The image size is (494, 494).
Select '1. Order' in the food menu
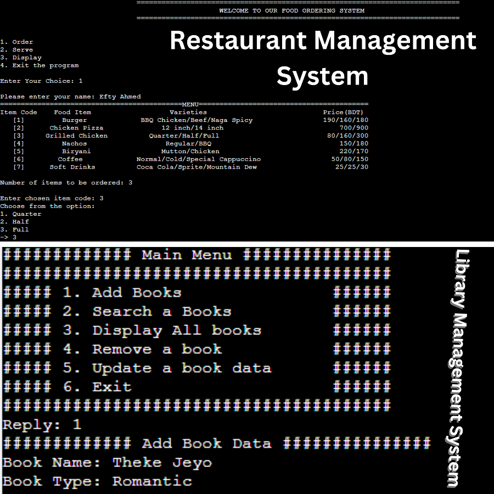click(16, 42)
